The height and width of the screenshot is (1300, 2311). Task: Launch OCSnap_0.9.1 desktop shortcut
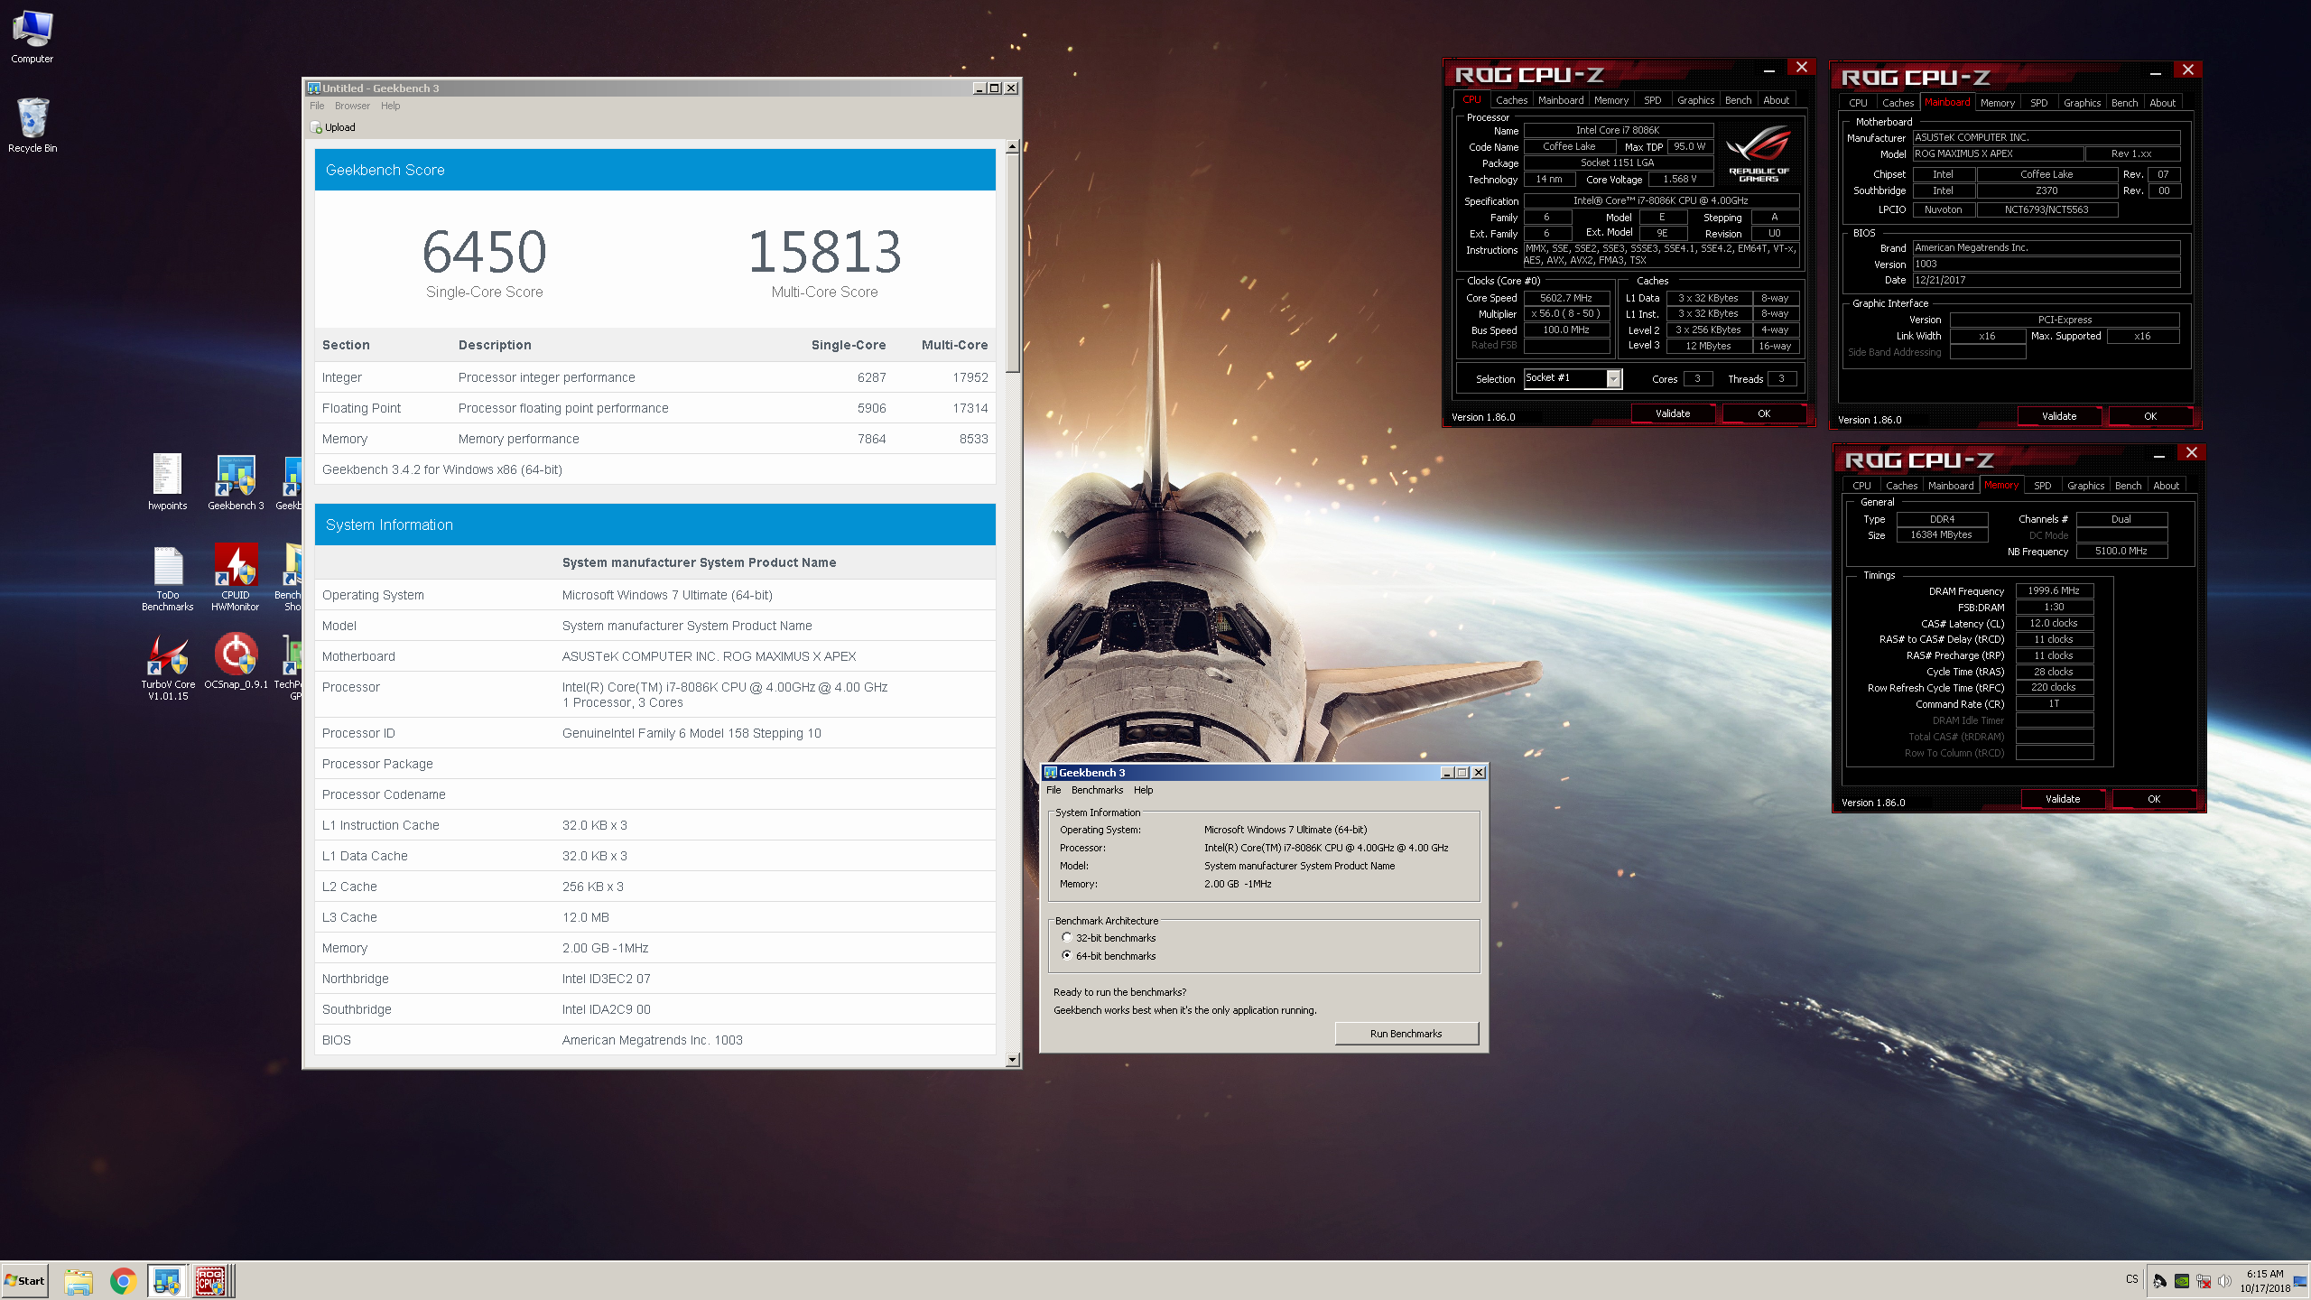[x=236, y=661]
